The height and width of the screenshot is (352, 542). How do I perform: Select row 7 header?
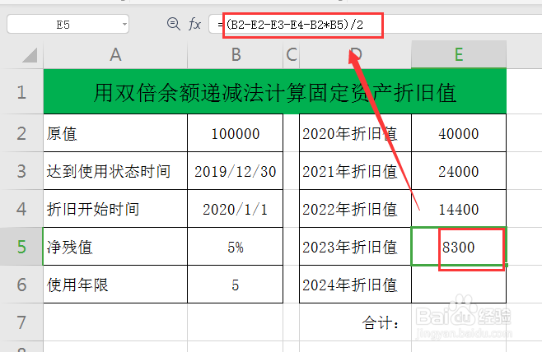coord(21,322)
